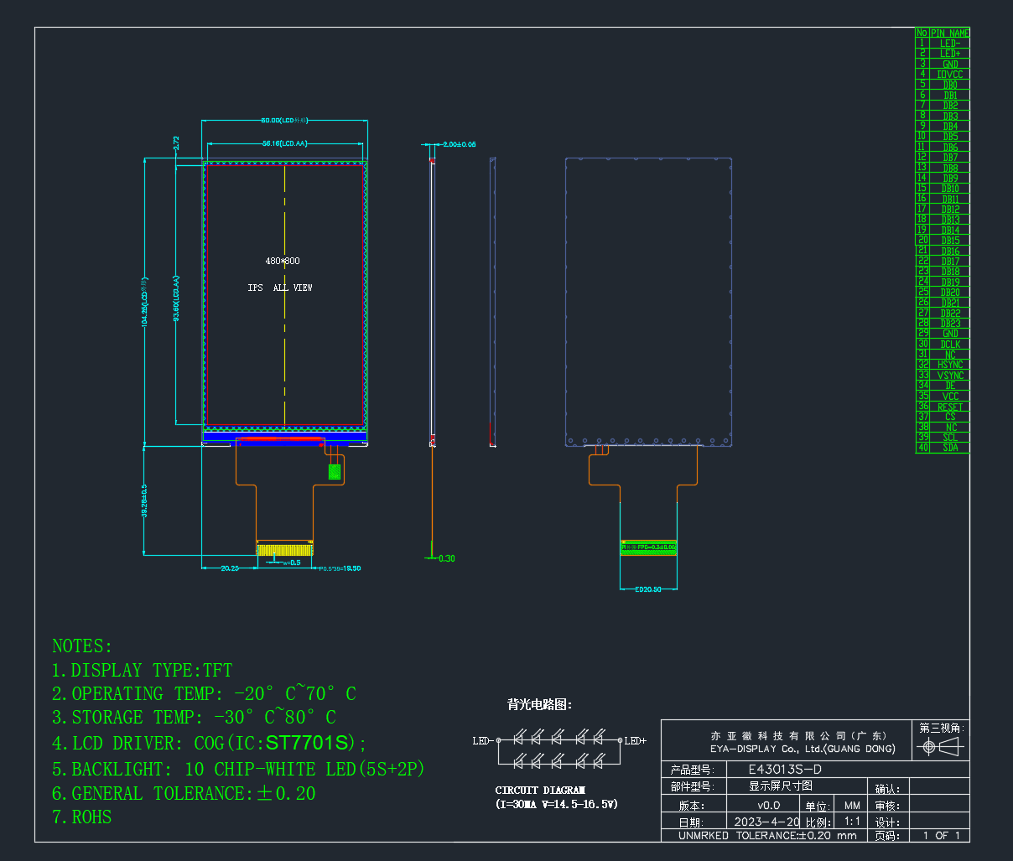The image size is (1013, 861).
Task: Select the '背光电路图:' heading
Action: (x=540, y=704)
